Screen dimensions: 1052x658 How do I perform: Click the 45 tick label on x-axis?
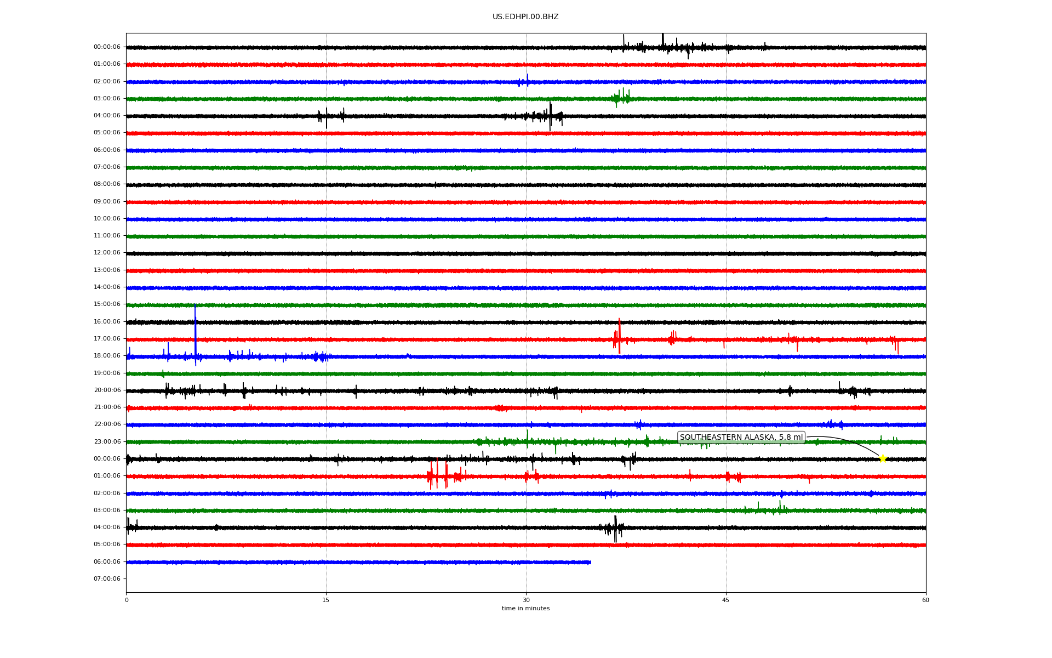(x=726, y=600)
